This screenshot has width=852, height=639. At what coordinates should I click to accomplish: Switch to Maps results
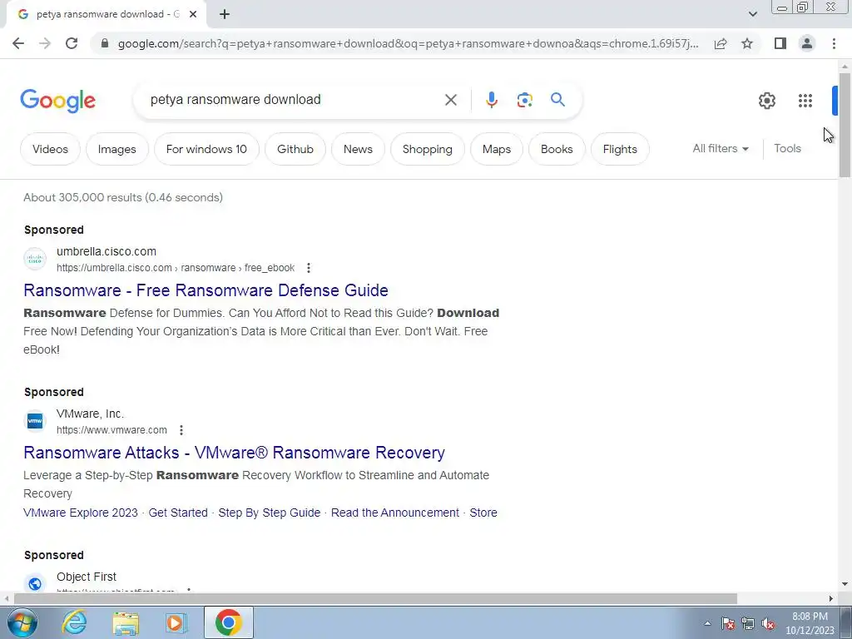click(x=497, y=150)
